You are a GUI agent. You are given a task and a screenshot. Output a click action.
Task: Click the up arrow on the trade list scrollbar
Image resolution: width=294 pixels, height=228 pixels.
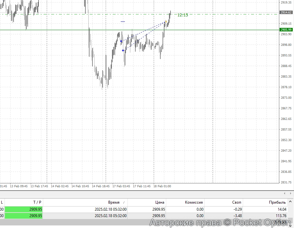[x=290, y=202]
